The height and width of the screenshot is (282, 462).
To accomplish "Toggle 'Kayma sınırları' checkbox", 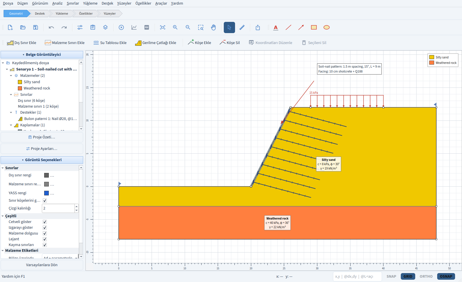I will pos(45,245).
